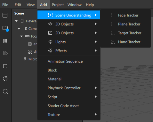Open the Window menu
This screenshot has height=122, width=153.
75,5
